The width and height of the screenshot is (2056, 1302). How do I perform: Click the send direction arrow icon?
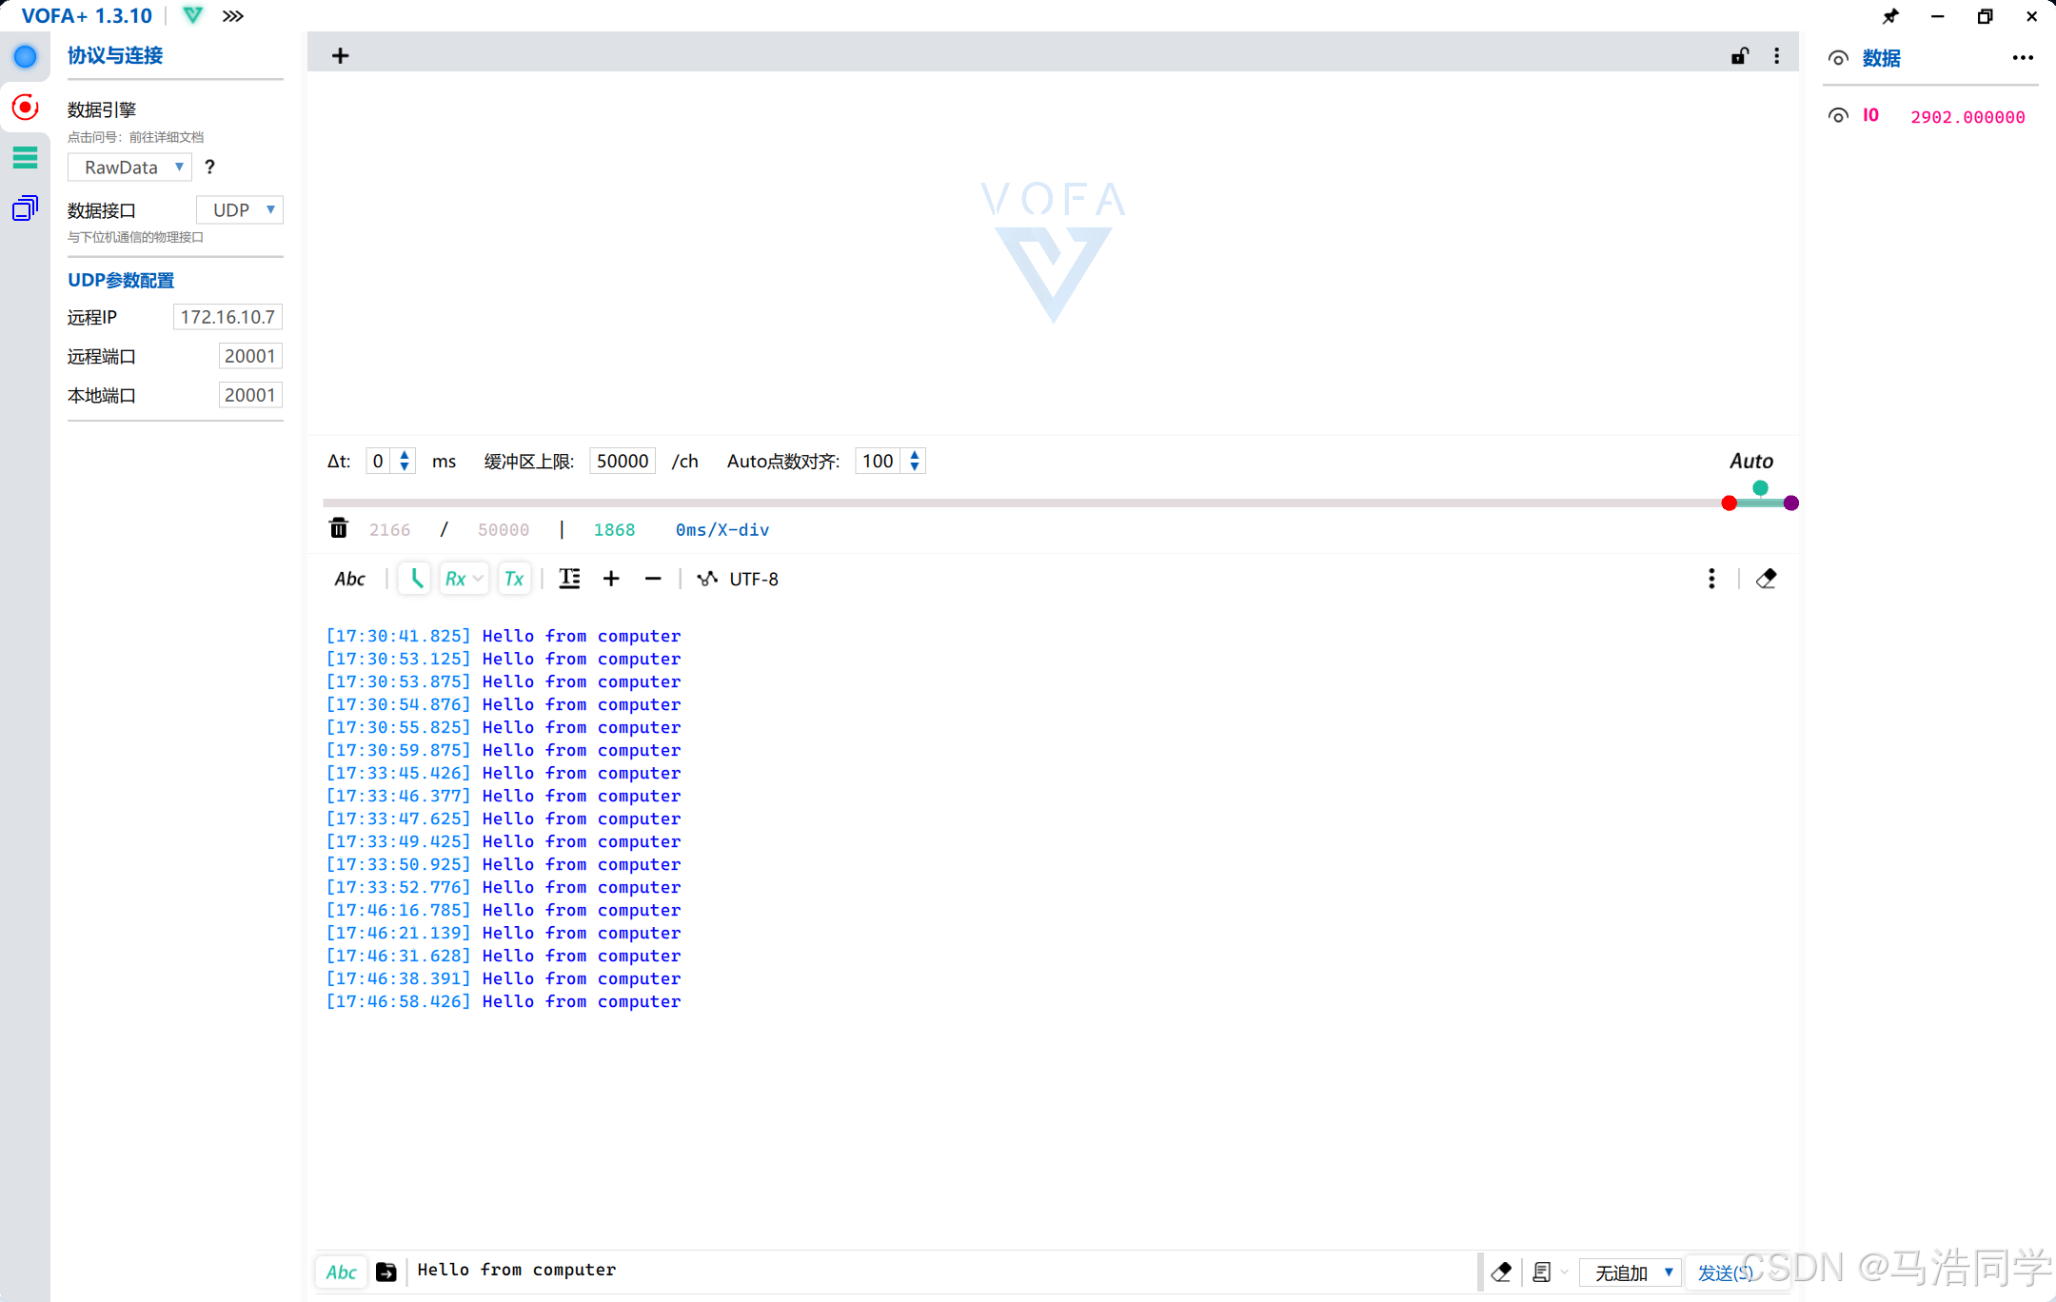coord(386,1272)
